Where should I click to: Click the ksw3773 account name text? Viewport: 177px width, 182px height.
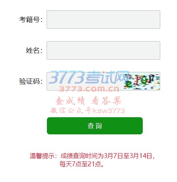tap(109, 111)
